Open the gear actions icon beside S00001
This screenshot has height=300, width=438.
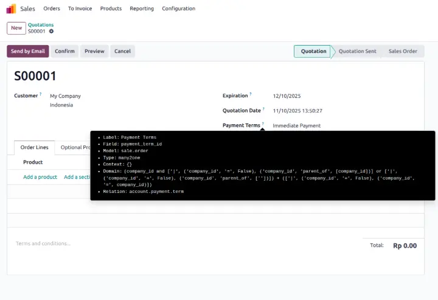[x=51, y=31]
